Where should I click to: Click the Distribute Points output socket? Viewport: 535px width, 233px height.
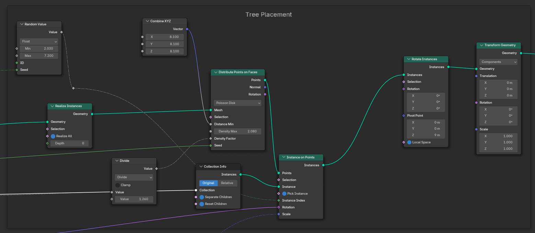[x=265, y=80]
